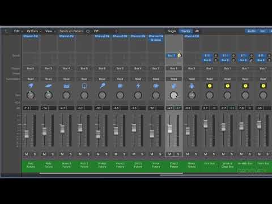This screenshot has height=204, width=272.
Task: Click the Rises Future channel icon
Action: pyautogui.click(x=192, y=86)
